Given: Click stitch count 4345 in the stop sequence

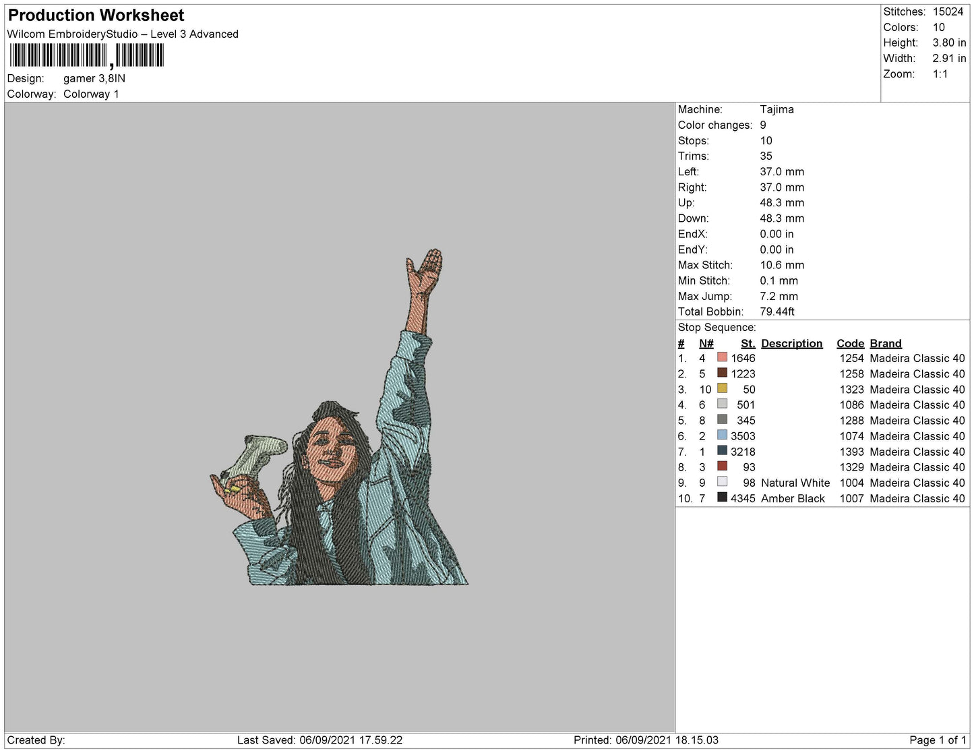Looking at the screenshot, I should [743, 498].
